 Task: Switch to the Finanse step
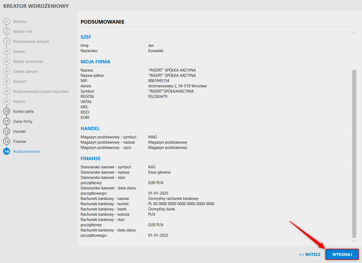click(20, 141)
